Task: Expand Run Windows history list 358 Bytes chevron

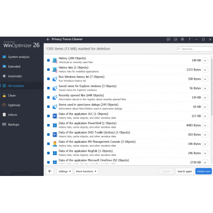Action: tap(205, 79)
